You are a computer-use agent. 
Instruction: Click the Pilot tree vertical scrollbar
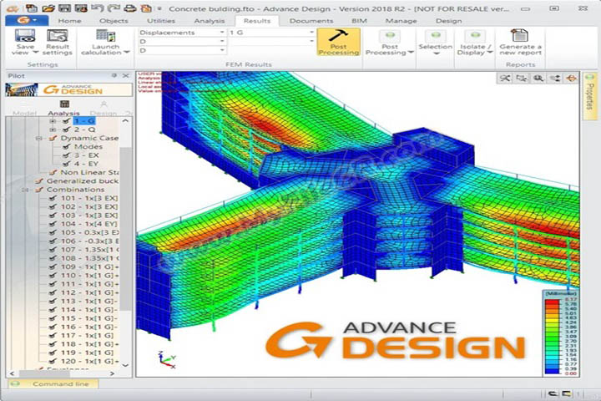(125, 229)
